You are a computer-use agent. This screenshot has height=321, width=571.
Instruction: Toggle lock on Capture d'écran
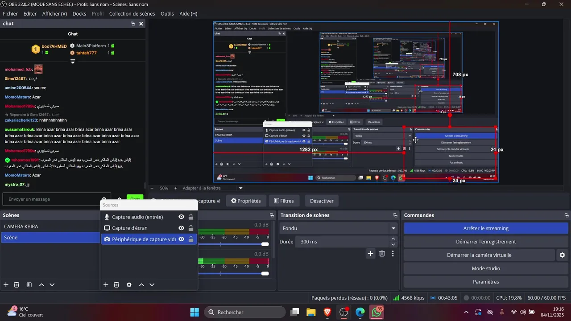pos(191,228)
